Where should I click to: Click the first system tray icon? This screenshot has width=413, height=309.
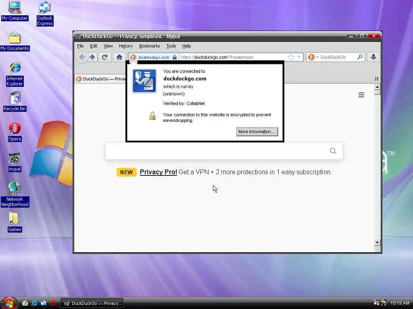coord(376,303)
